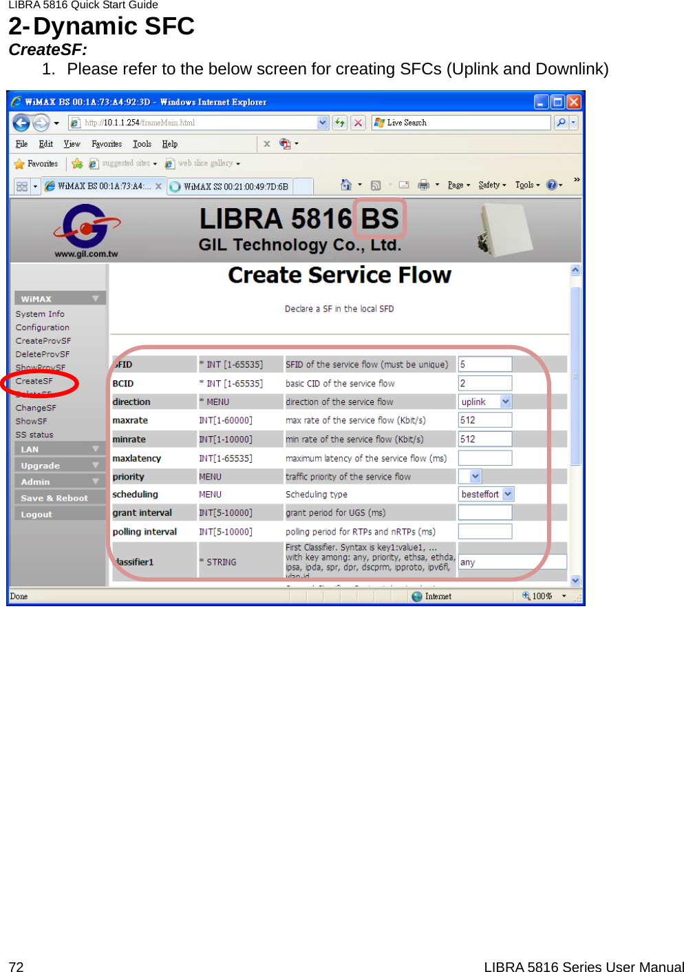The image size is (684, 972).
Task: Click the maxlatency input field
Action: 485,458
